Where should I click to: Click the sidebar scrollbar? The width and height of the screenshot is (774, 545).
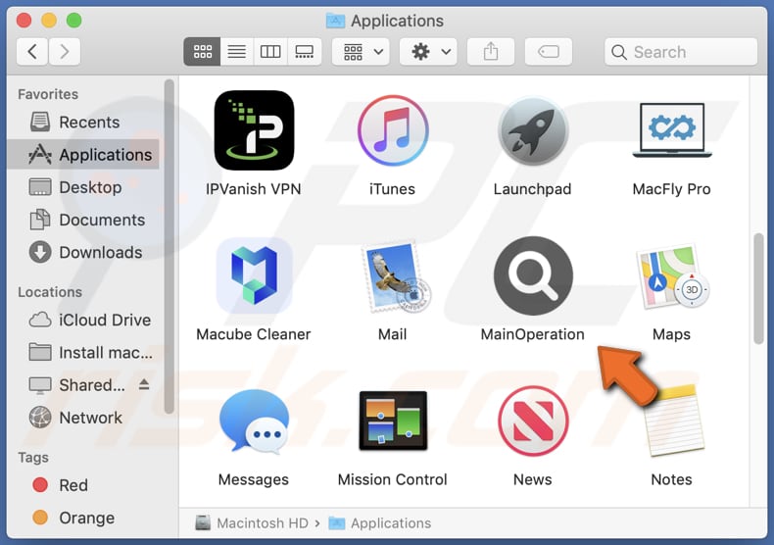coord(169,246)
